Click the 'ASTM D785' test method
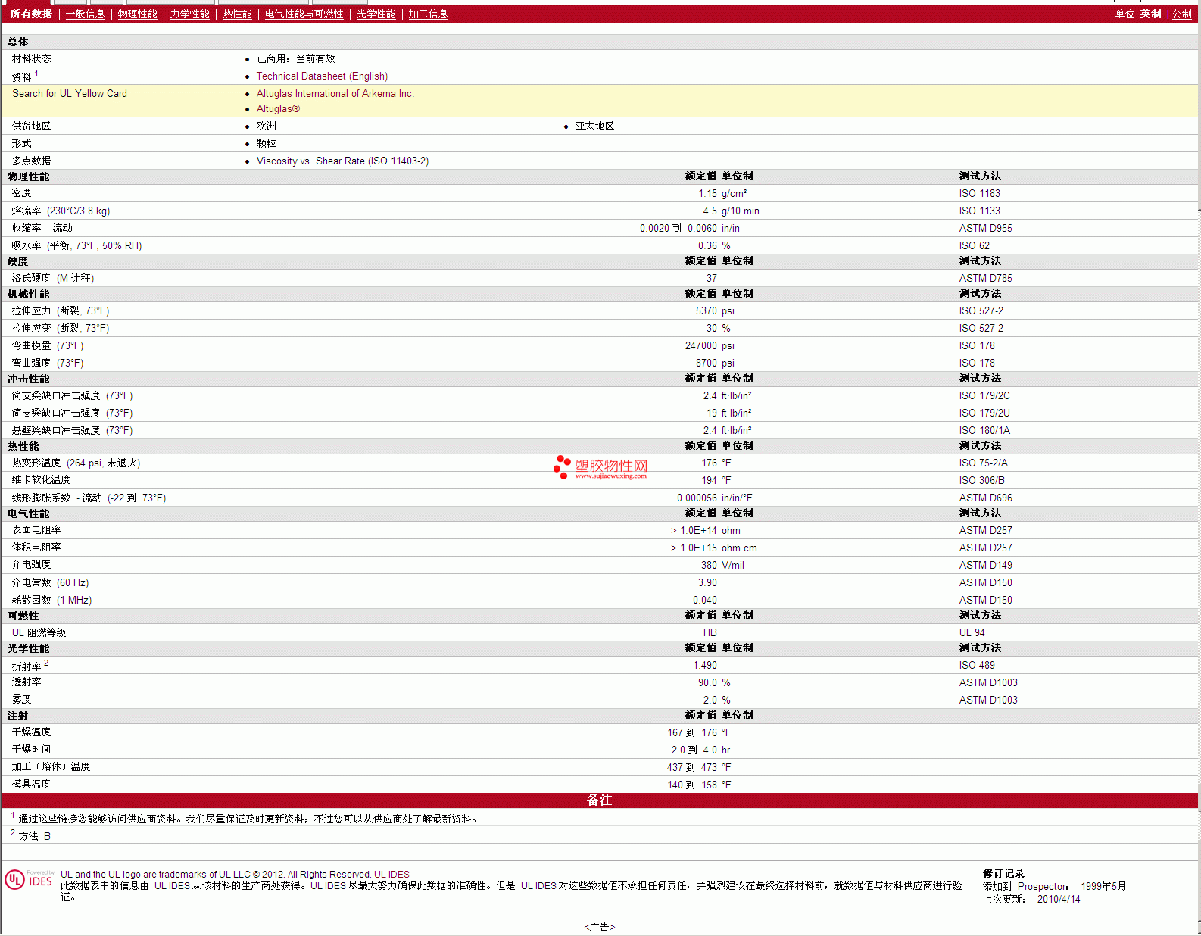Viewport: 1201px width, 936px height. [x=985, y=278]
